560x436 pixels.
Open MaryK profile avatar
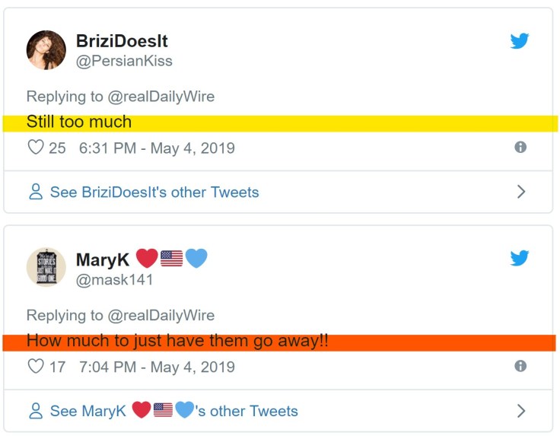(46, 268)
